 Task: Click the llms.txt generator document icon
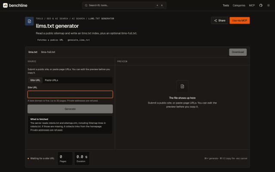click(29, 21)
